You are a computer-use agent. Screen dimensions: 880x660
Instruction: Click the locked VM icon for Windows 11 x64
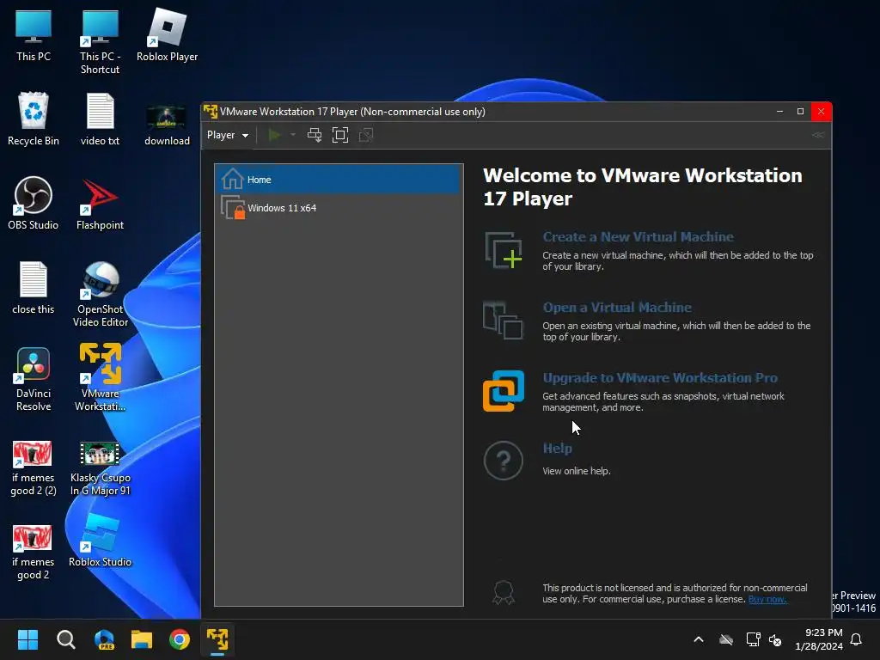tap(233, 208)
